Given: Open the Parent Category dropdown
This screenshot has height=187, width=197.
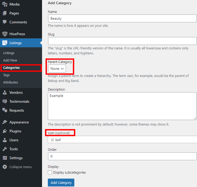Looking at the screenshot, I should point(57,69).
